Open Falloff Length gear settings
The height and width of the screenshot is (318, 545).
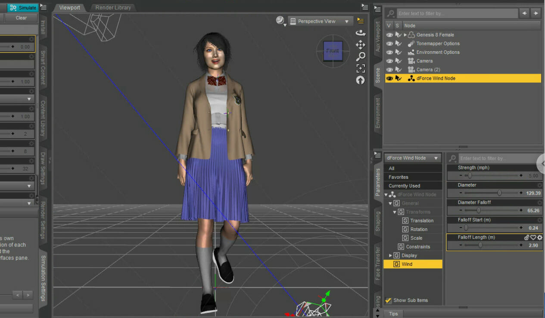539,237
